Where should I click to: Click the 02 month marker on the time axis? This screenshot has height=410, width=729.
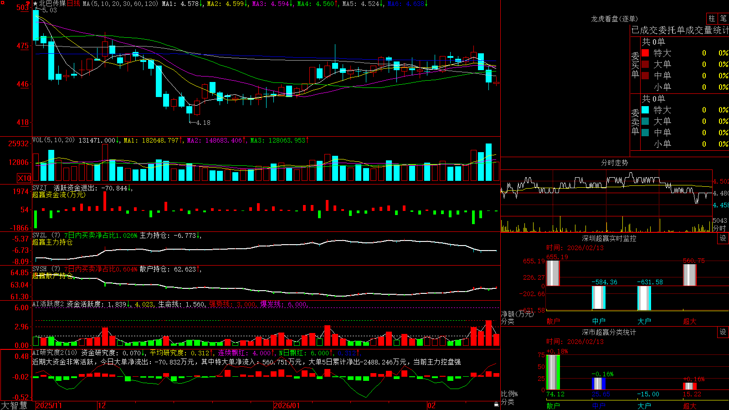point(431,405)
